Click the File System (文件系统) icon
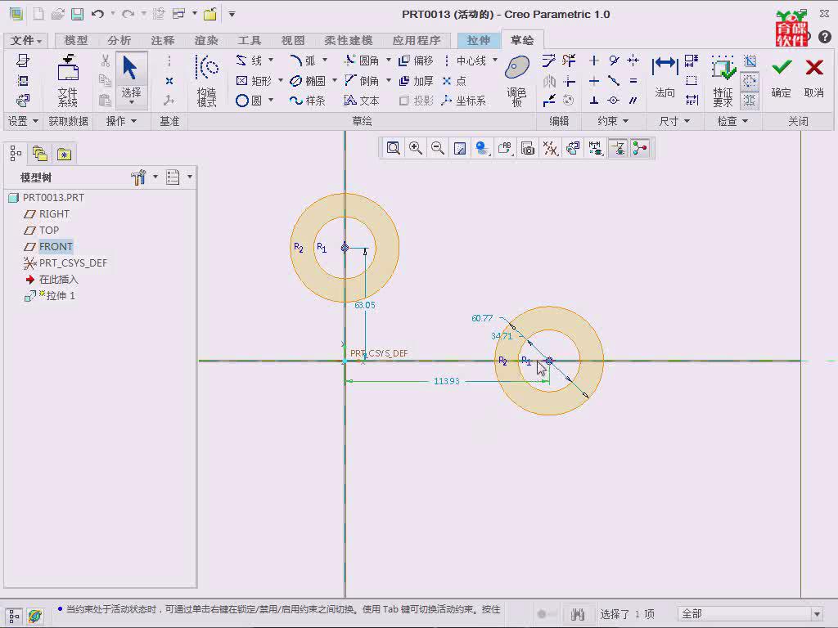Image resolution: width=838 pixels, height=628 pixels. click(68, 81)
